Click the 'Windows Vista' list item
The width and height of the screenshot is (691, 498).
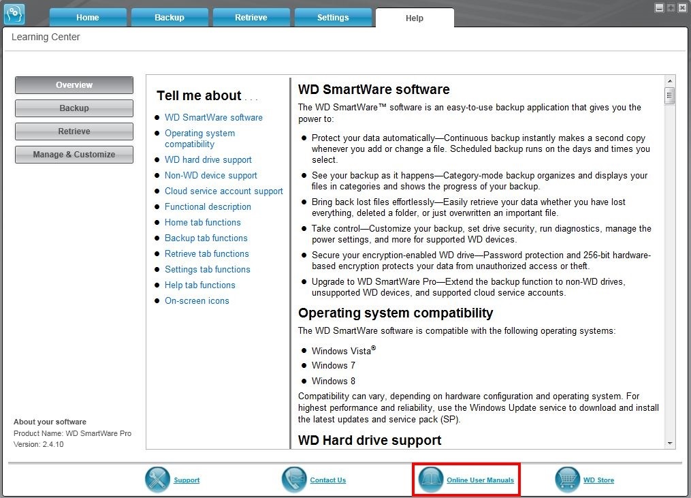[344, 350]
